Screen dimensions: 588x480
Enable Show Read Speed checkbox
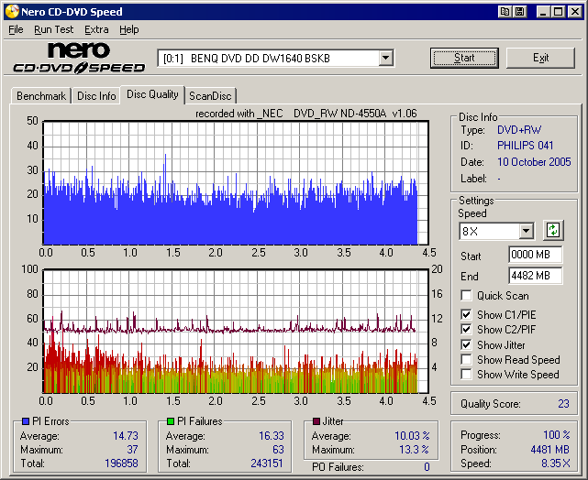coord(466,360)
